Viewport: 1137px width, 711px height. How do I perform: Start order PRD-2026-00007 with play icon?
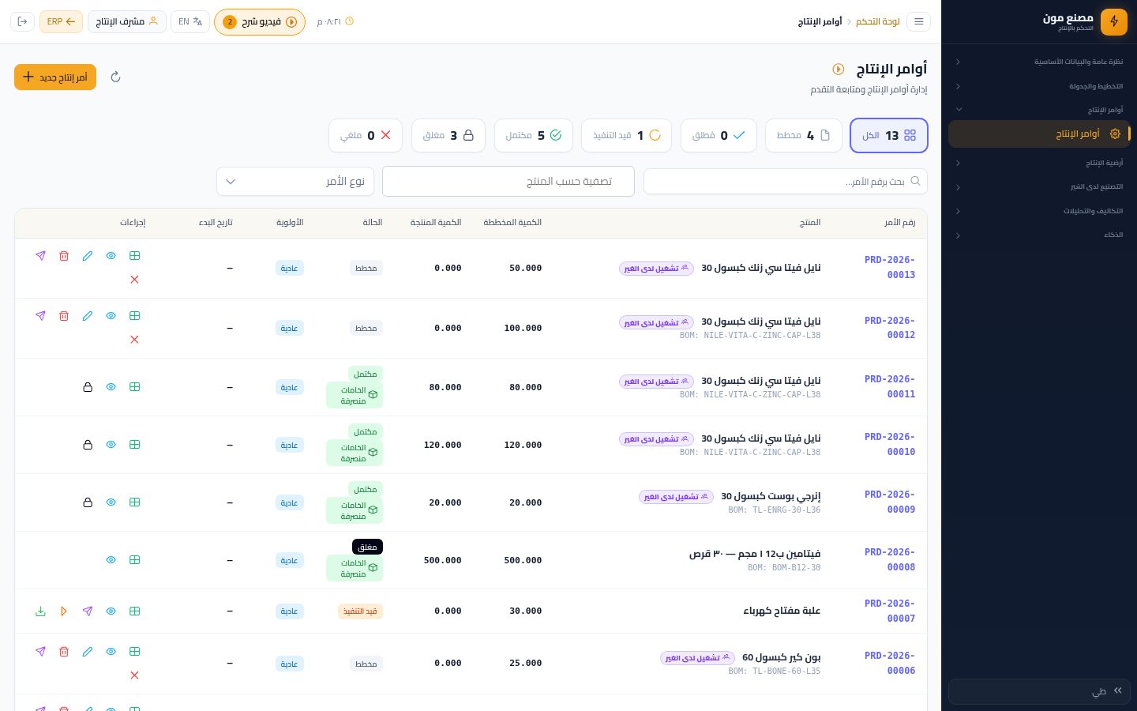[64, 611]
